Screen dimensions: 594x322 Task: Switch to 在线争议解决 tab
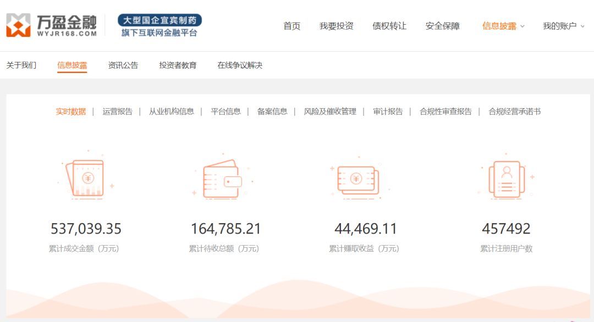pos(240,65)
